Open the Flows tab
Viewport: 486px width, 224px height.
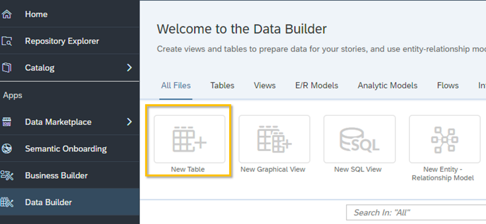pyautogui.click(x=447, y=85)
